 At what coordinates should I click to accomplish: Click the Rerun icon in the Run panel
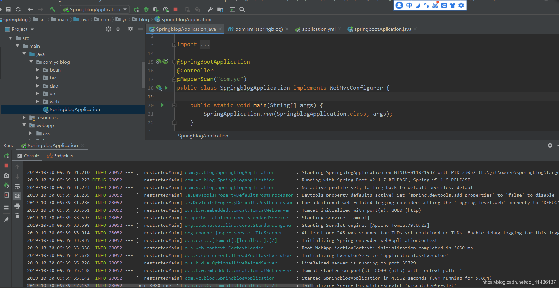pos(6,156)
